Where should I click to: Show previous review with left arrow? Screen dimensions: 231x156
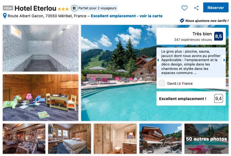click(x=158, y=60)
